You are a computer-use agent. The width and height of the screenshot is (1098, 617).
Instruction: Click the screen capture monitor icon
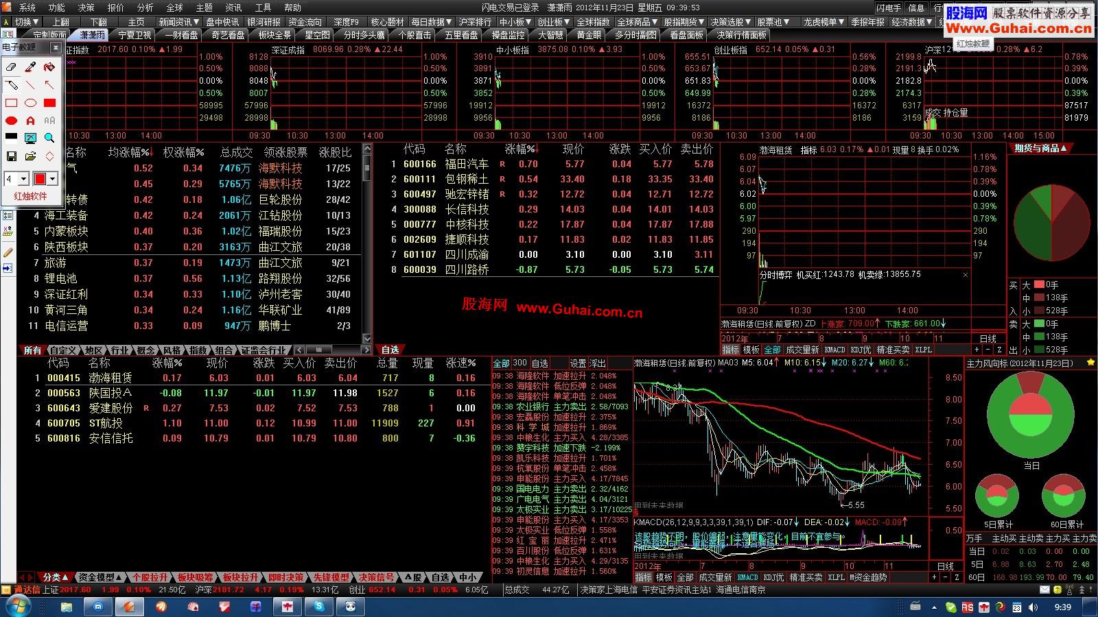tap(30, 138)
